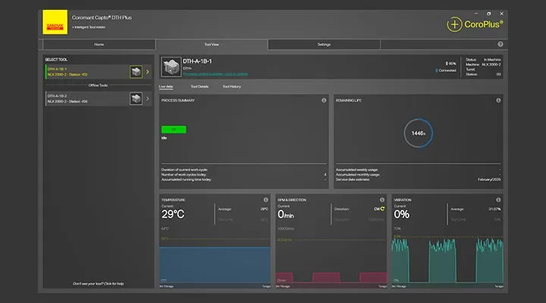Show Process Summary info icon
Screen dimensions: 546x303
point(324,100)
